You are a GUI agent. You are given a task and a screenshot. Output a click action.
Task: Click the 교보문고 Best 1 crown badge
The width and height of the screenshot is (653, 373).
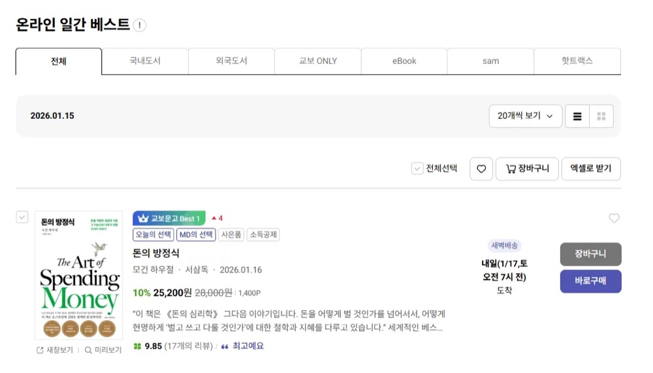tap(169, 218)
